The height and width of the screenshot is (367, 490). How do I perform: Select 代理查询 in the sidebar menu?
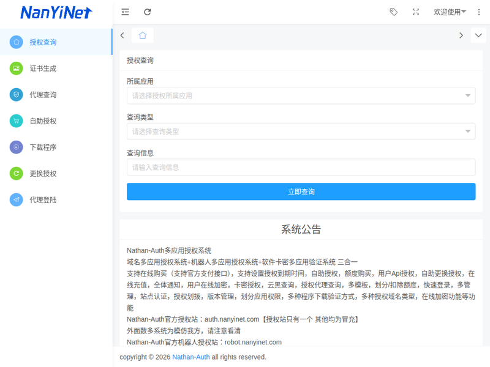click(x=56, y=95)
